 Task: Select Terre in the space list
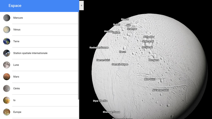(x=39, y=41)
